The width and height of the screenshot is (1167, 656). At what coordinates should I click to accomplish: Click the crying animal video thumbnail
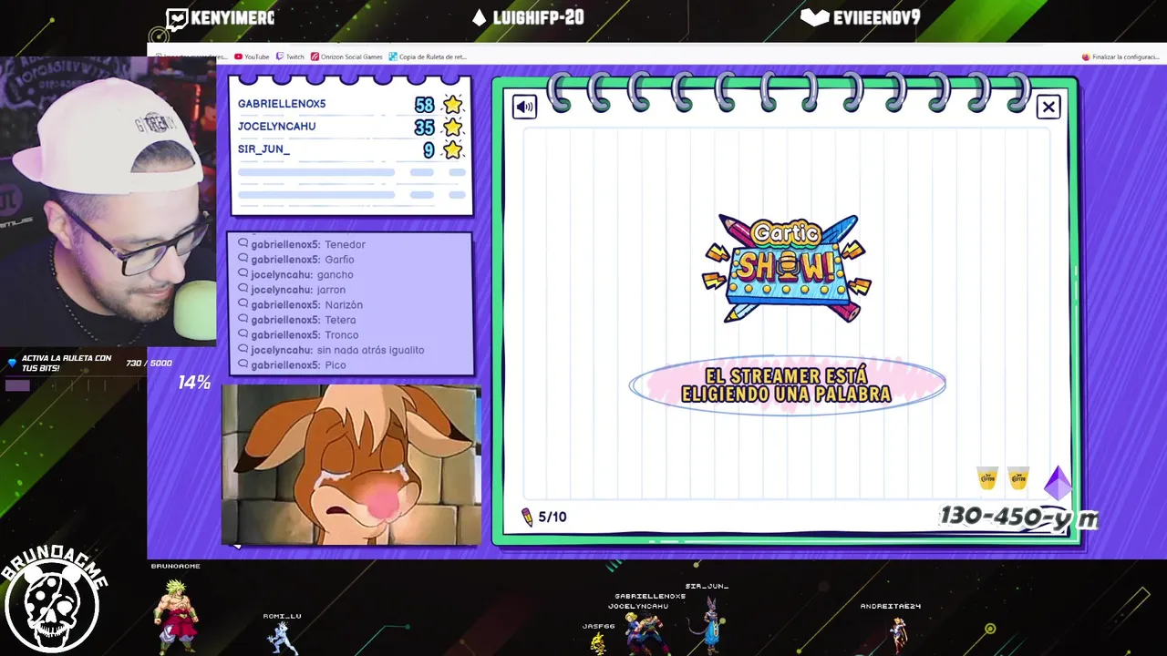point(351,465)
